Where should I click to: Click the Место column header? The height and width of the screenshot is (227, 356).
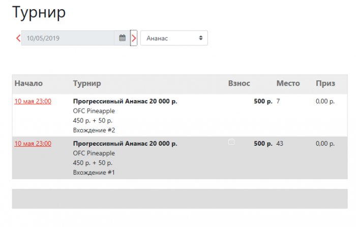pos(288,83)
